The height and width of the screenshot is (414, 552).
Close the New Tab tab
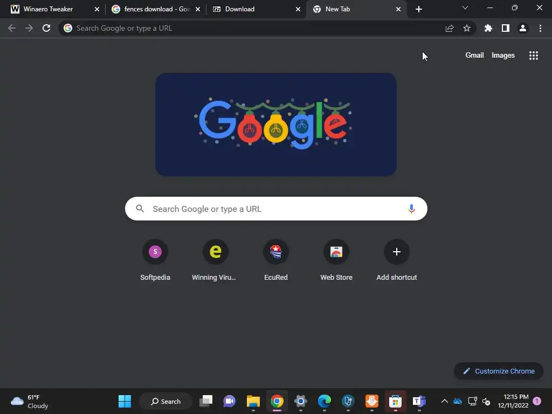(x=398, y=9)
